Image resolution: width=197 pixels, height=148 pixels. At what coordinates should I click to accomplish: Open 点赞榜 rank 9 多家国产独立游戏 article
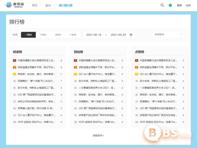pyautogui.click(x=158, y=115)
